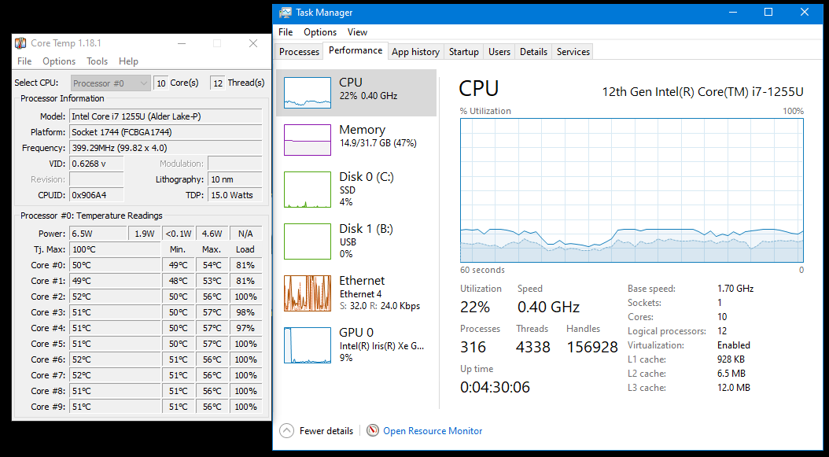The image size is (829, 457).
Task: Click the Resource Monitor gauge icon
Action: pyautogui.click(x=373, y=430)
